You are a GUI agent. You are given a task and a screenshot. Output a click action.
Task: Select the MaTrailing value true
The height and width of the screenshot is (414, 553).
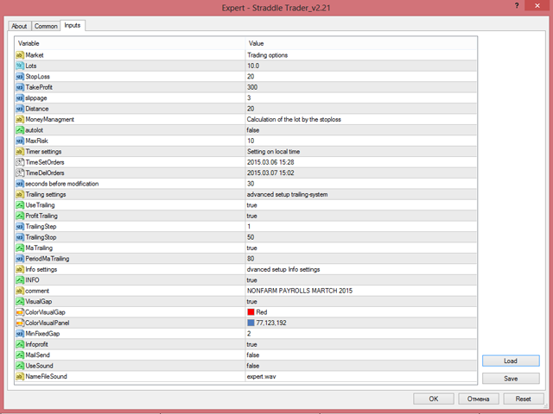pos(251,248)
